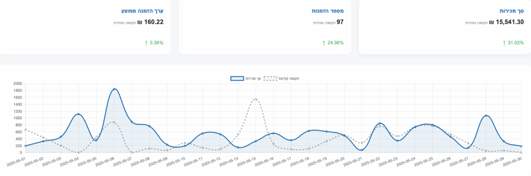The width and height of the screenshot is (531, 176).
Task: Toggle the סך מכירות series in chart legend
Action: pyautogui.click(x=253, y=78)
